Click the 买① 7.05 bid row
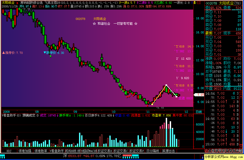The height and width of the screenshot is (160, 244). coord(223,38)
